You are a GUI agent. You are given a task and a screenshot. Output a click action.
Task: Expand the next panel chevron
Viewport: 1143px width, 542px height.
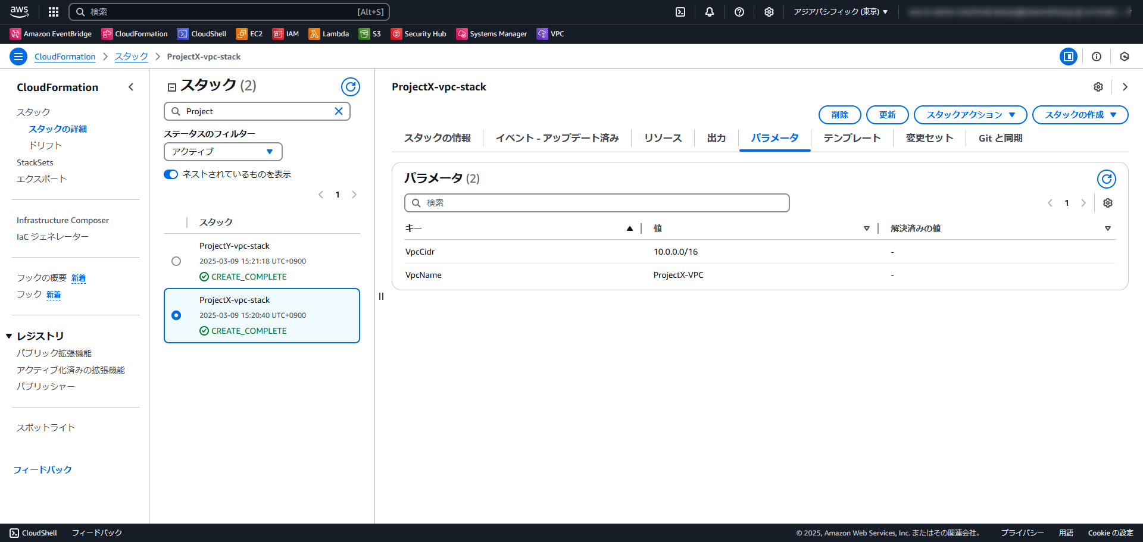click(x=1125, y=87)
